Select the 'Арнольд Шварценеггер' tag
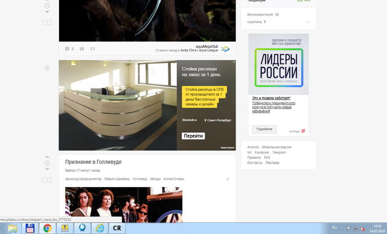387x234 pixels. pos(83,179)
